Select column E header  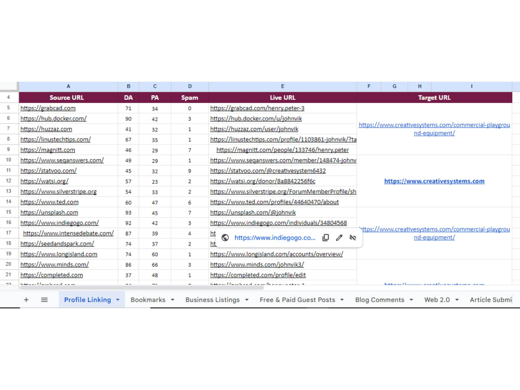(x=282, y=86)
